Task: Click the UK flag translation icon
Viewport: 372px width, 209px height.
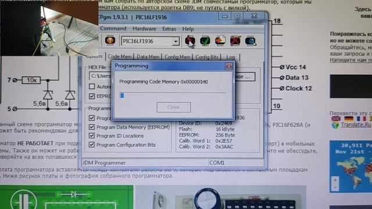Action: click(336, 118)
